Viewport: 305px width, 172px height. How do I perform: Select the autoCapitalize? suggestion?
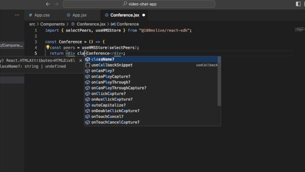tap(152, 105)
